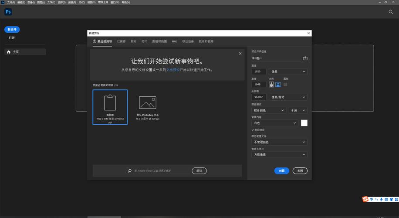The image size is (399, 218).
Task: Click the 打开 open button
Action: (x=12, y=37)
